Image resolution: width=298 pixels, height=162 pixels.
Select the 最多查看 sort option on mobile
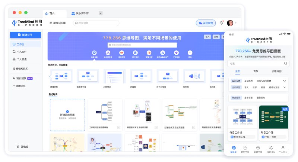(x=250, y=97)
